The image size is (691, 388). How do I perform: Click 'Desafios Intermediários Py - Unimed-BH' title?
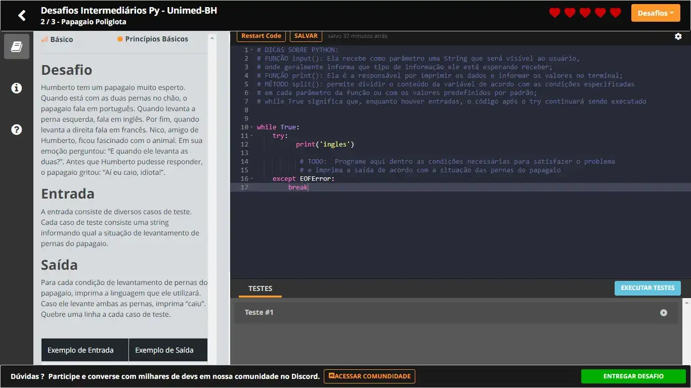128,10
